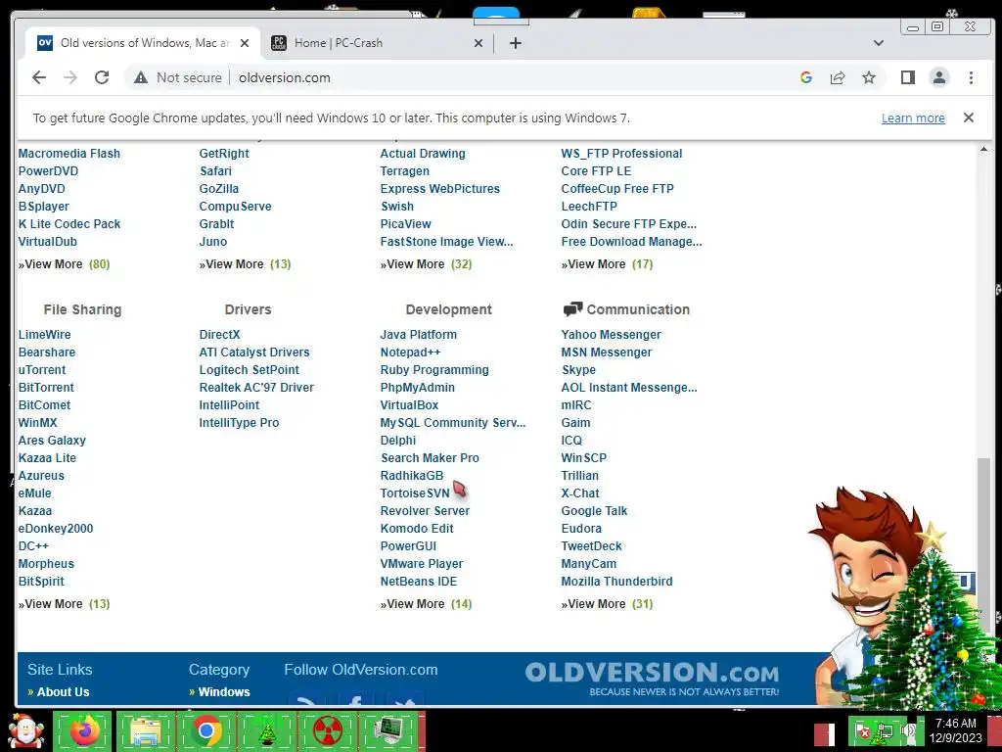This screenshot has height=752, width=1002.
Task: Open the FastStone Image Viewer link
Action: pyautogui.click(x=446, y=242)
